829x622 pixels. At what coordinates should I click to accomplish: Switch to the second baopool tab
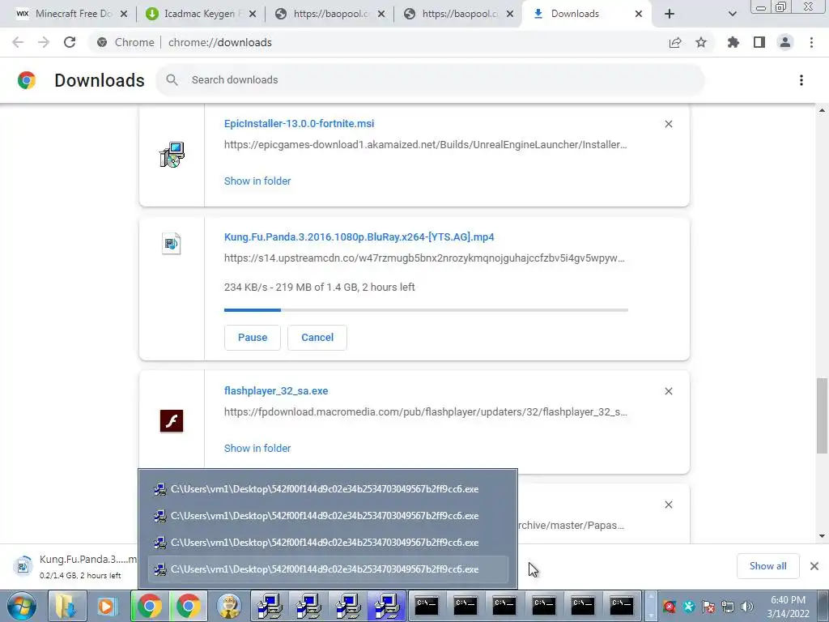pos(458,14)
